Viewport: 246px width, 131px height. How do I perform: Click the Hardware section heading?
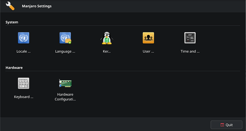14,68
